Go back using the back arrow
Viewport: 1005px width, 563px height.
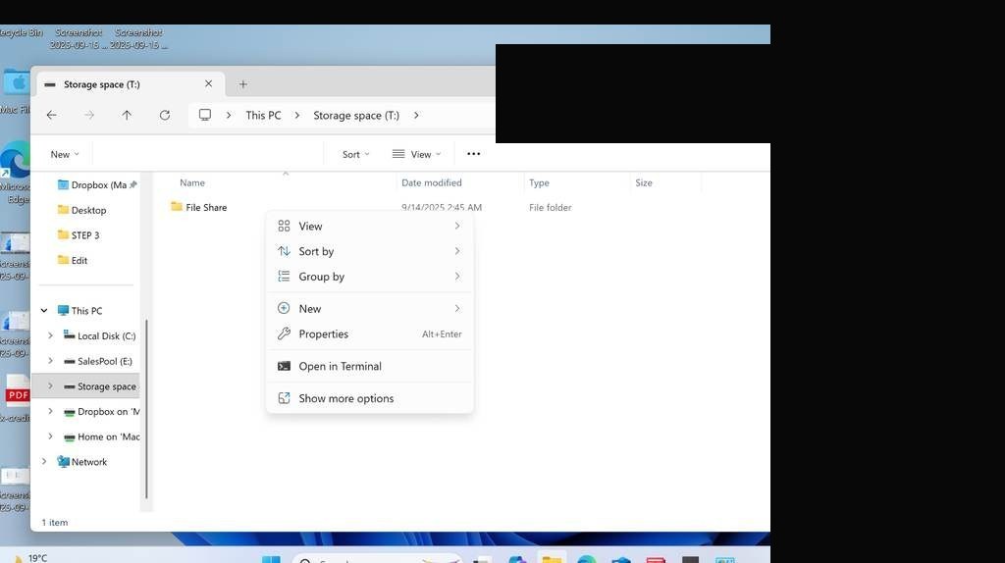pos(52,116)
